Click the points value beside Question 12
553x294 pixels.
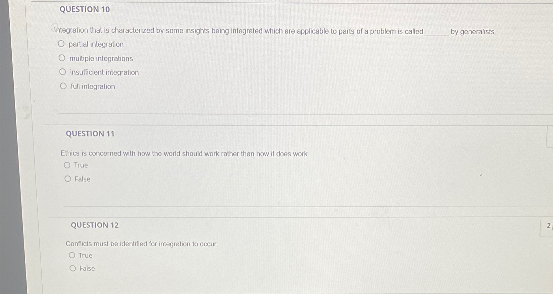coord(549,225)
